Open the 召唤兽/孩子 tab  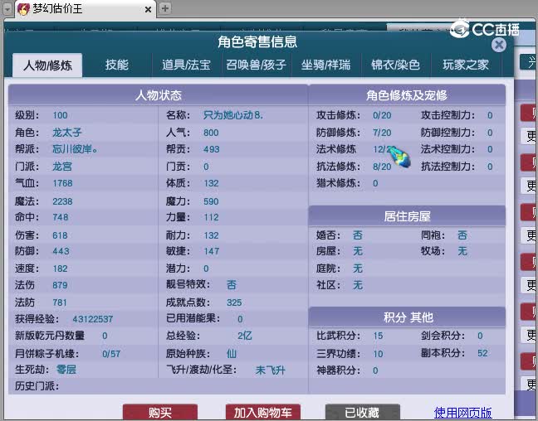pyautogui.click(x=256, y=65)
